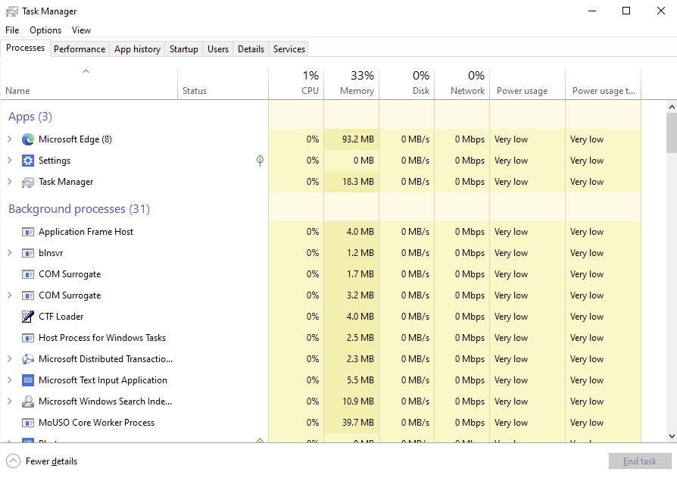Viewport: 677px width, 478px height.
Task: Sort processes by Memory column
Action: coord(351,84)
